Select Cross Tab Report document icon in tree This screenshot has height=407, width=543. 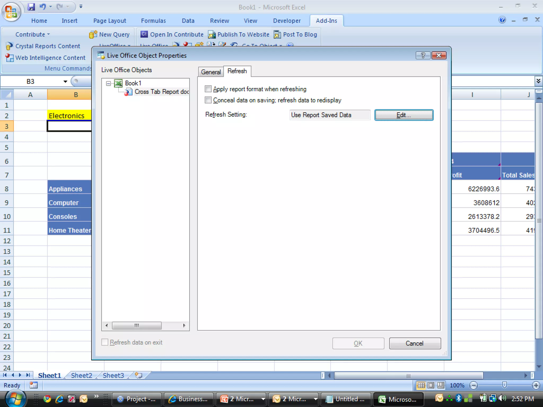(128, 92)
